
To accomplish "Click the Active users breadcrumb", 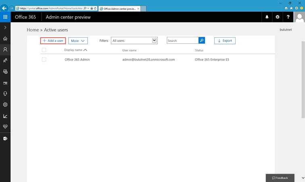I will click(x=56, y=30).
